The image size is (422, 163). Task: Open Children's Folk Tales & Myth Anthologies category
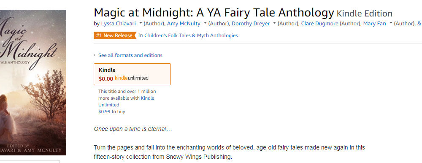tap(191, 35)
